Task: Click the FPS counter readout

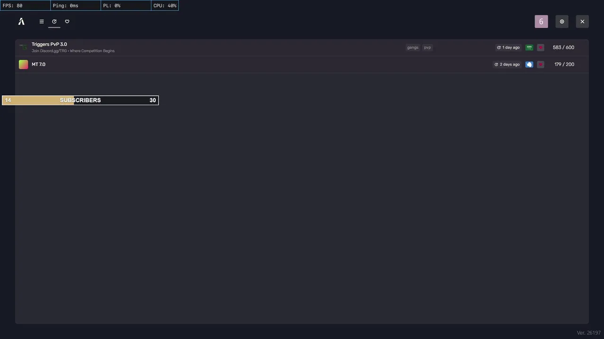Action: (25, 6)
